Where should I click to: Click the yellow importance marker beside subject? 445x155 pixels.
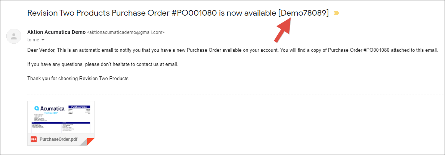tap(336, 13)
